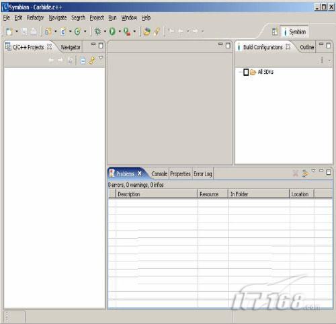Open the Refactor menu
Image resolution: width=336 pixels, height=324 pixels.
tap(35, 17)
